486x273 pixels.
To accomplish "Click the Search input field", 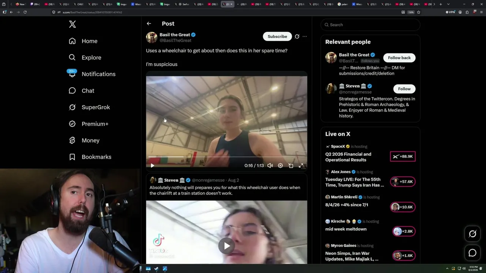I will 371,25.
